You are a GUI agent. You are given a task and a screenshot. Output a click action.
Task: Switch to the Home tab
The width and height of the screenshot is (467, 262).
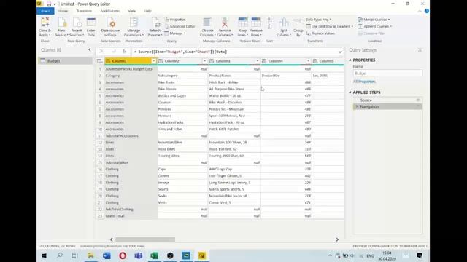click(x=63, y=11)
